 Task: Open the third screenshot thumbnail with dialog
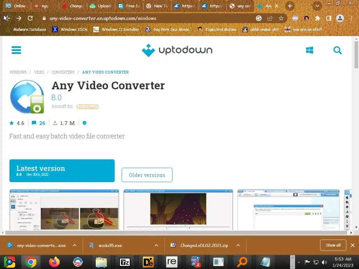289,210
